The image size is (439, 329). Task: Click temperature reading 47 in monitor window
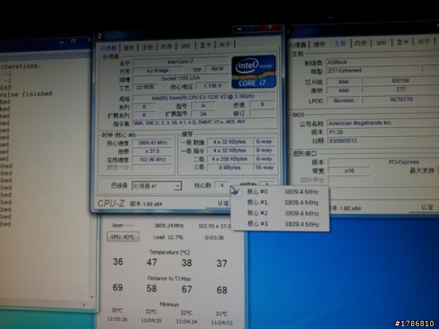point(152,263)
